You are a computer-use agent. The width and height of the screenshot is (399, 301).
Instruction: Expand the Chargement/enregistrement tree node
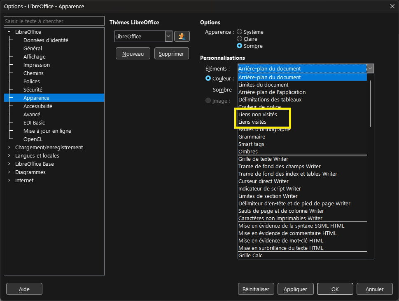9,147
